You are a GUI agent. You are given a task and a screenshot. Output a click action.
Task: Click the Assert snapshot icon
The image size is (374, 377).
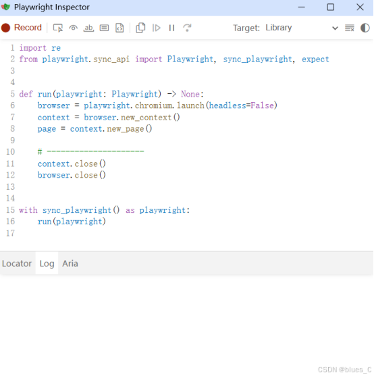[119, 28]
